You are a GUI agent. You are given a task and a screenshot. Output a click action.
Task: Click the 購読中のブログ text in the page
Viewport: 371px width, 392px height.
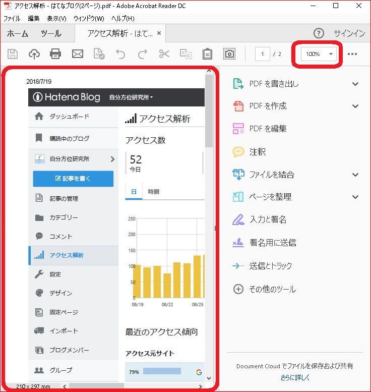pos(69,138)
